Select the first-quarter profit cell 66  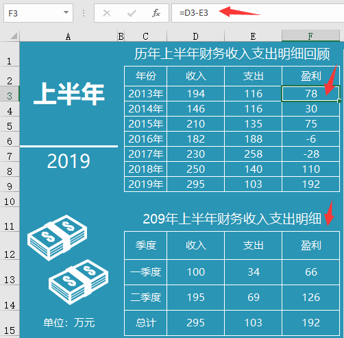click(x=310, y=272)
